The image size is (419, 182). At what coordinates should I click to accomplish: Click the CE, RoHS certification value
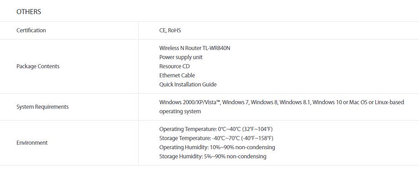pos(170,30)
